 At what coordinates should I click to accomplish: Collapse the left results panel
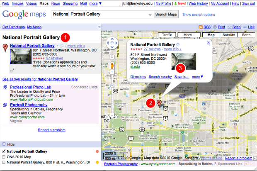(99, 27)
